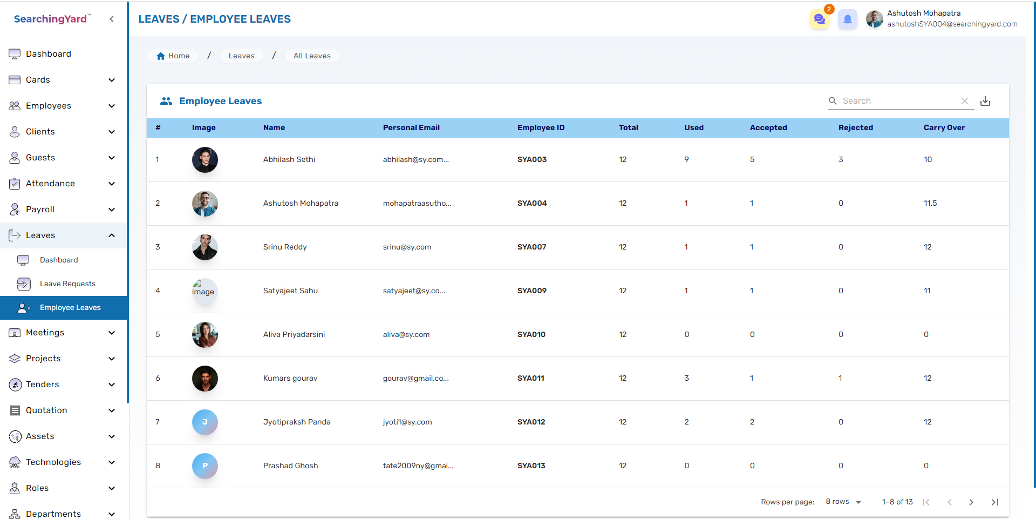Go to Home breadcrumb
The image size is (1036, 519).
point(173,56)
